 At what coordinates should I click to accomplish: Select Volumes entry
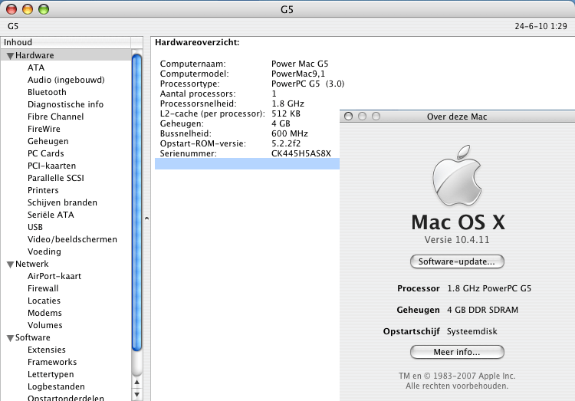point(44,325)
